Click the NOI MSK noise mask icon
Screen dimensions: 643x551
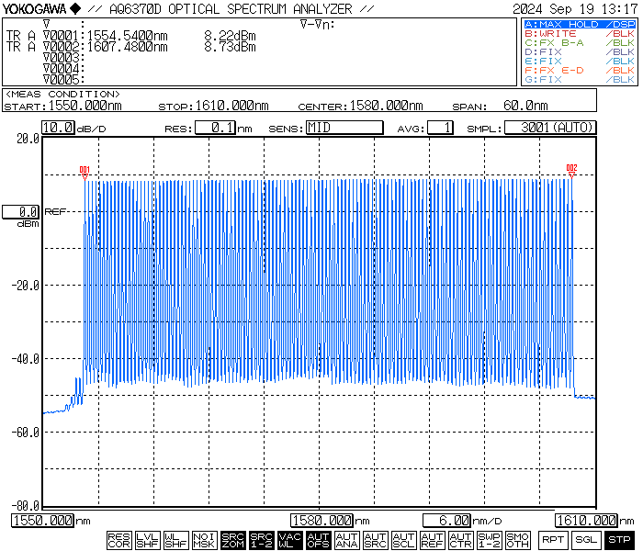click(x=204, y=540)
